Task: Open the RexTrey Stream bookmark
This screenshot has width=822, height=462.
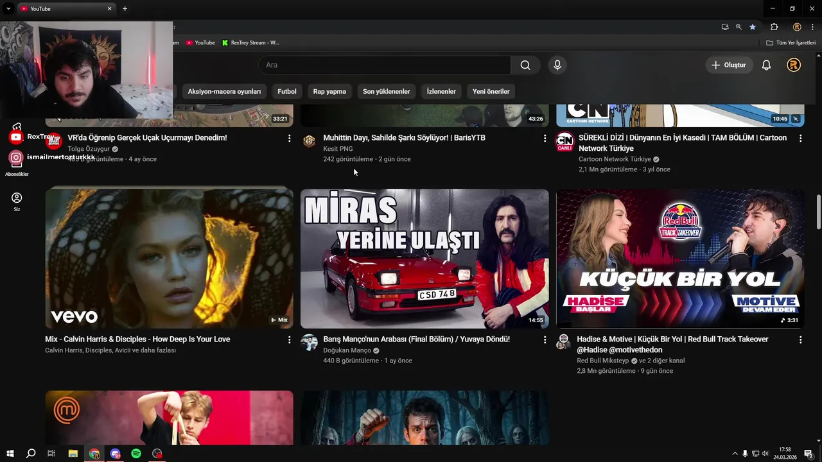Action: pos(250,43)
